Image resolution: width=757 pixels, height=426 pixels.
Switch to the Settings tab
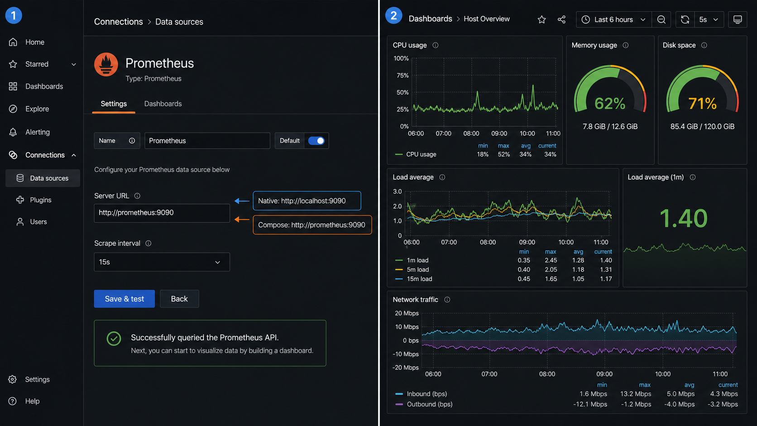[114, 104]
